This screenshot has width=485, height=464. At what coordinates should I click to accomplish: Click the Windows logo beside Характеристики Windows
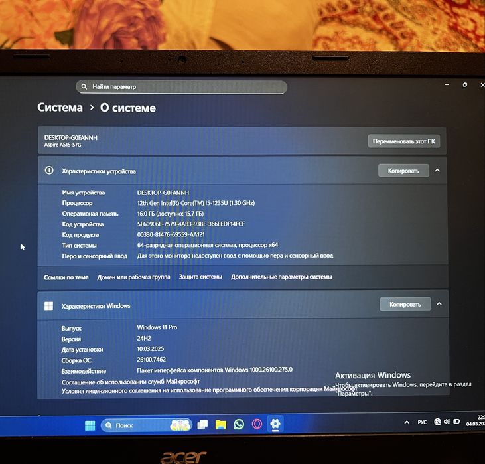coord(48,306)
